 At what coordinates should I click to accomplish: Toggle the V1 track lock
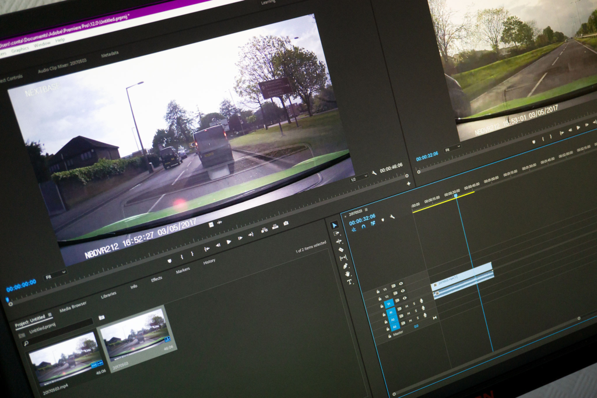pos(382,305)
